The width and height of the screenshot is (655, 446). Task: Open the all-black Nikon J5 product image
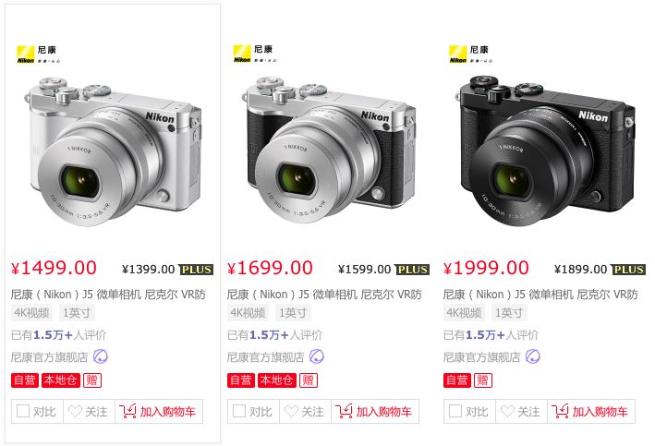(546, 151)
